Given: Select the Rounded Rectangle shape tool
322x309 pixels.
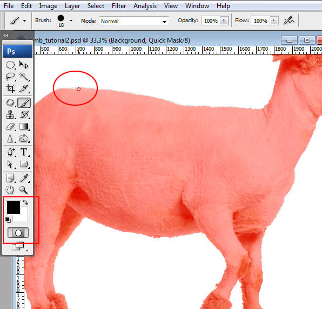Looking at the screenshot, I should (24, 164).
